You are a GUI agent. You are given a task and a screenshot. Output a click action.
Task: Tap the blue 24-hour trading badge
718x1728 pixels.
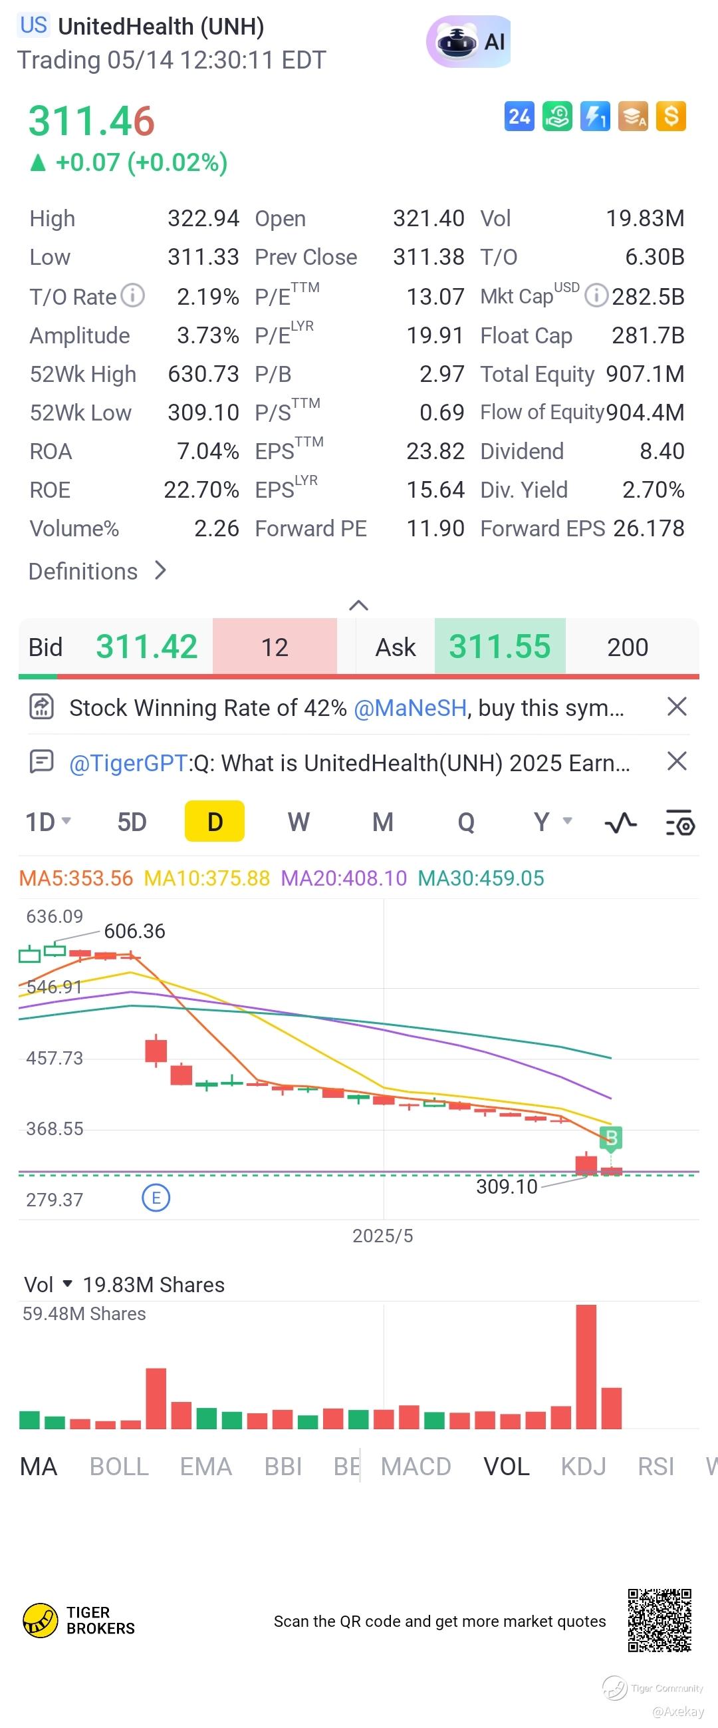(x=519, y=116)
